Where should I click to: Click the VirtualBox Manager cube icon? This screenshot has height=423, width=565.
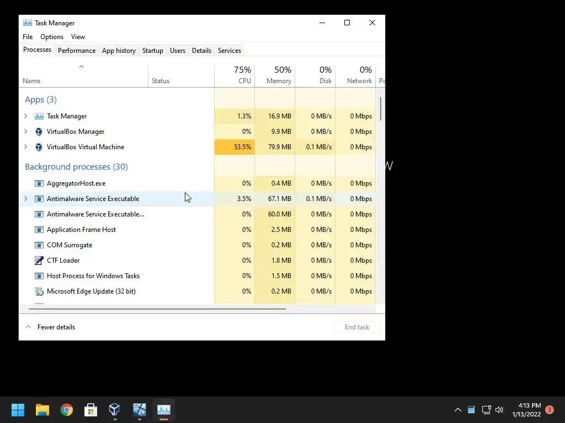pos(39,132)
